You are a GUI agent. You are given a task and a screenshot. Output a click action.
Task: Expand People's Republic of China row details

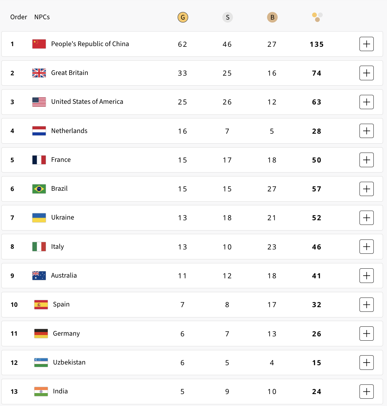(x=366, y=44)
